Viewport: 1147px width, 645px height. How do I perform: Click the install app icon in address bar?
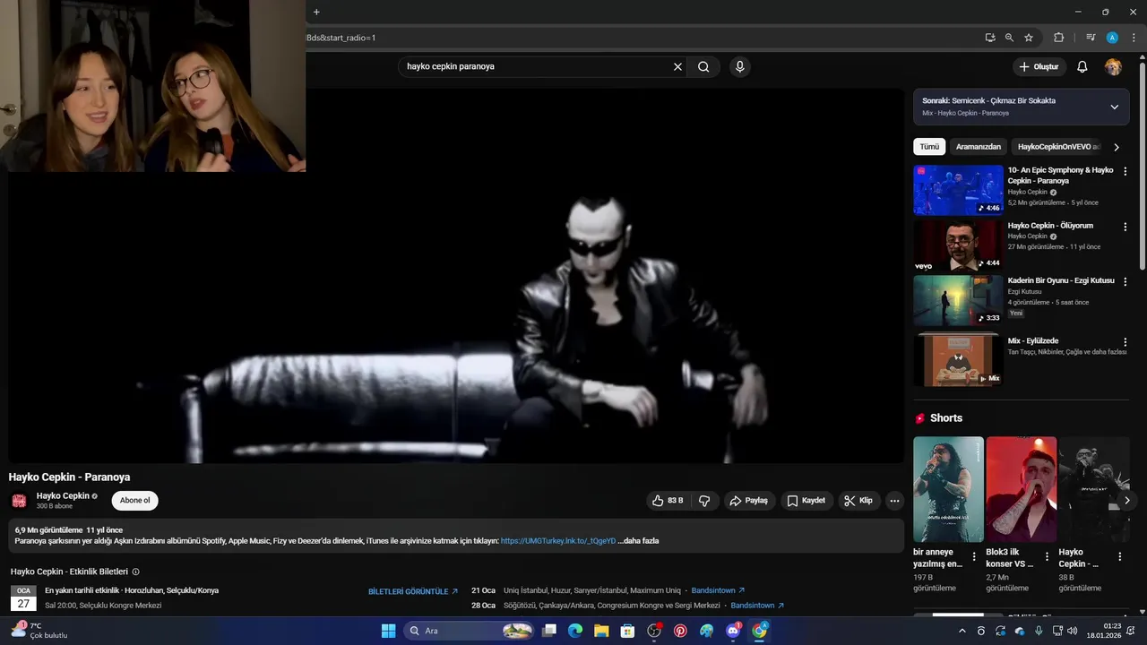click(x=990, y=38)
